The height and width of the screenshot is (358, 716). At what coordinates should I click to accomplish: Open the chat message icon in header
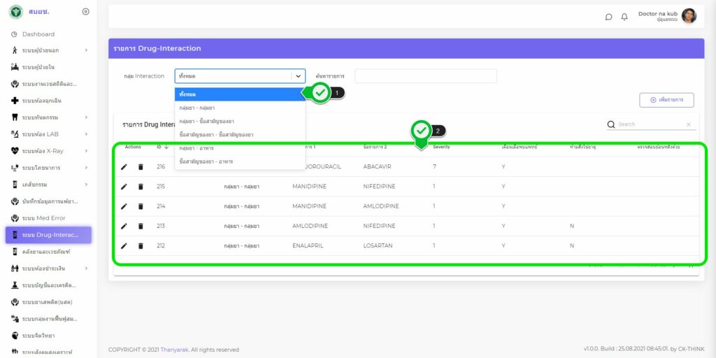pyautogui.click(x=608, y=17)
